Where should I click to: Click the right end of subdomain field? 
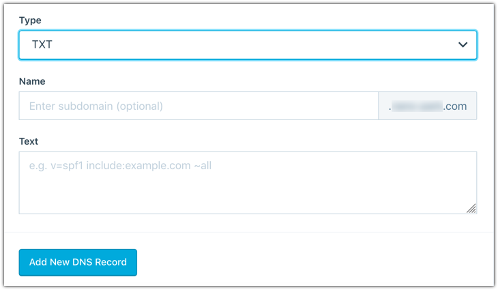tap(362, 106)
